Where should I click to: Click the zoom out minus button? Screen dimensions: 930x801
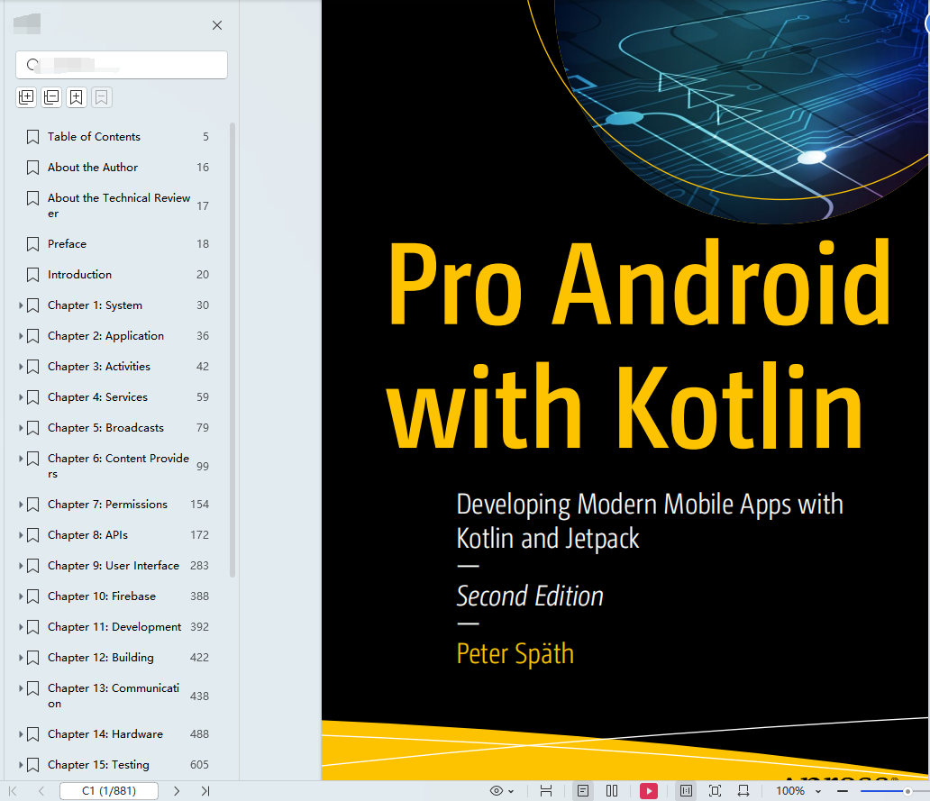click(843, 791)
